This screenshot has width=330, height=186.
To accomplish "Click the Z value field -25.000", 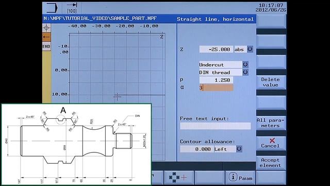I will pyautogui.click(x=216, y=50).
